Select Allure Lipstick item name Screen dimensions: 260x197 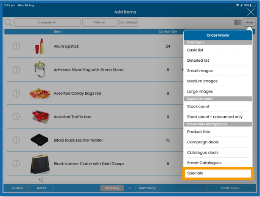click(x=66, y=46)
